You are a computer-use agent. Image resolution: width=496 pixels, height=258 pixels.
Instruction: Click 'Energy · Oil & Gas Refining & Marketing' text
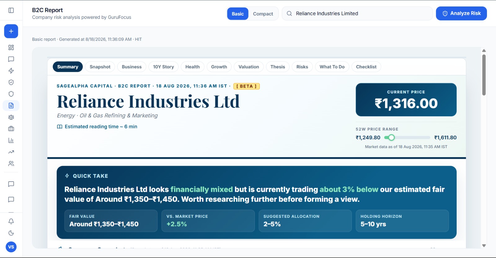[x=107, y=115]
